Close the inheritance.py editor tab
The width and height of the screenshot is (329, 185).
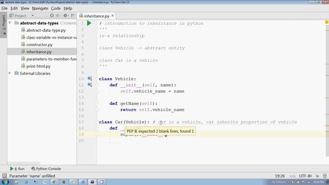pos(113,16)
